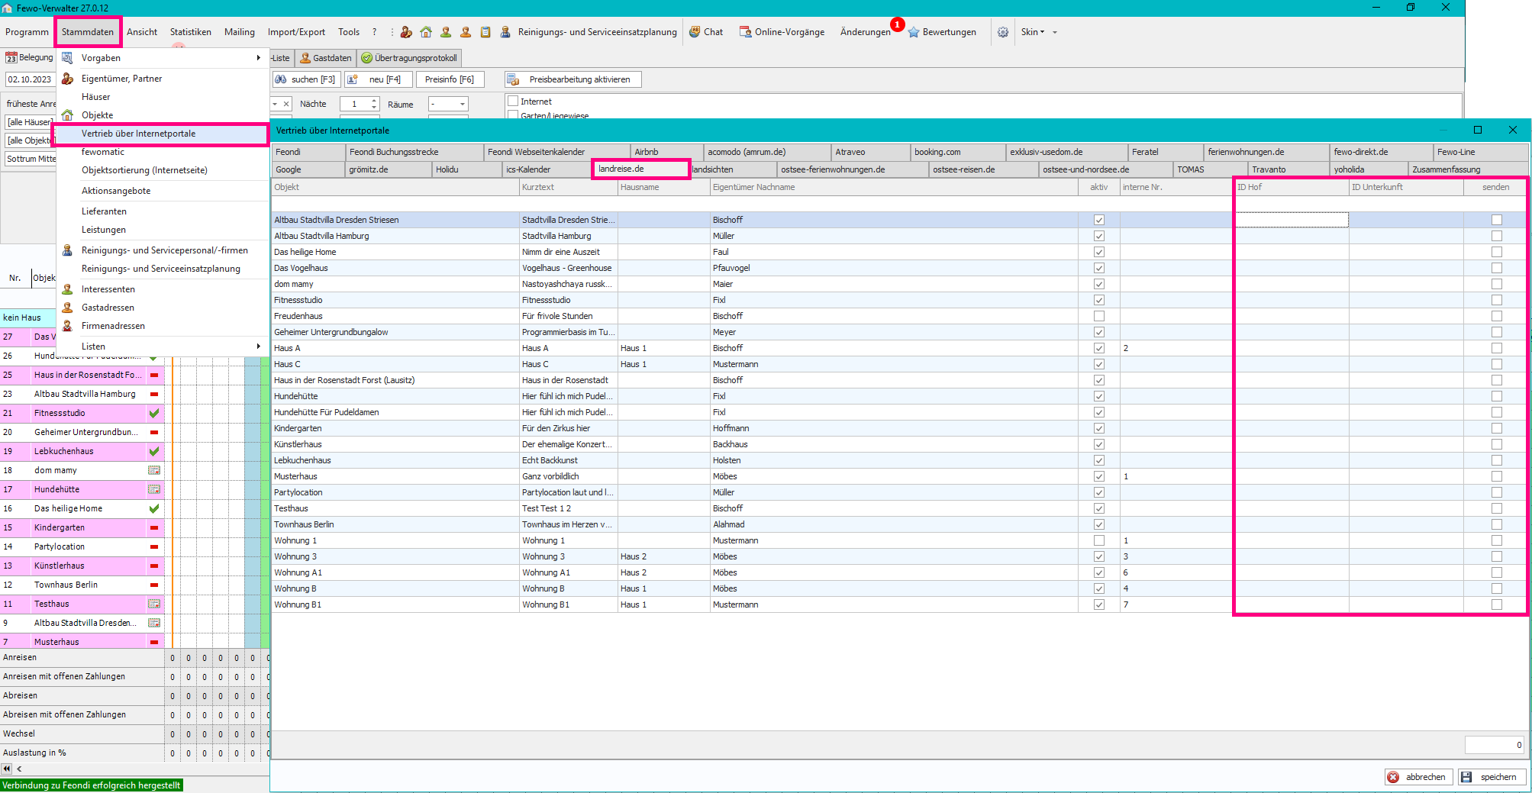
Task: Open the Zusammenfassung tab
Action: tap(1468, 169)
